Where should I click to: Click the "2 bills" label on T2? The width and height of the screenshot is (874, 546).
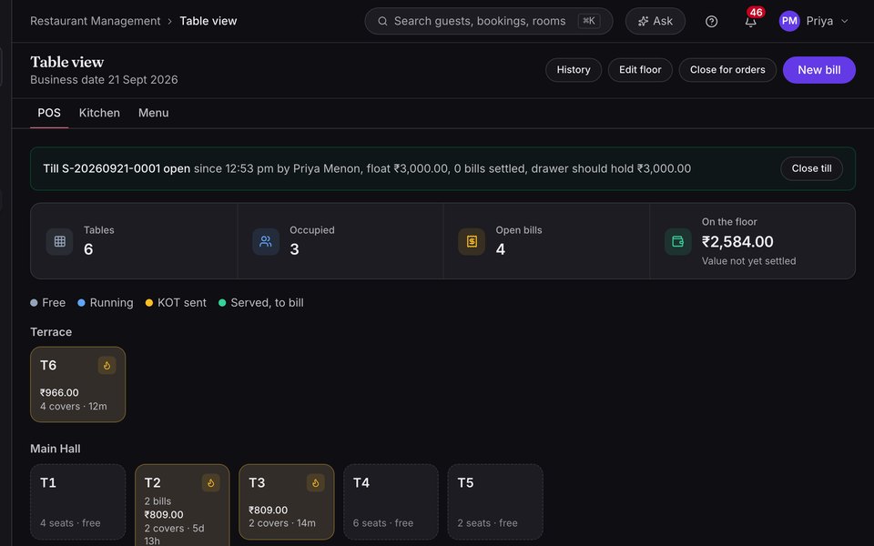click(158, 501)
